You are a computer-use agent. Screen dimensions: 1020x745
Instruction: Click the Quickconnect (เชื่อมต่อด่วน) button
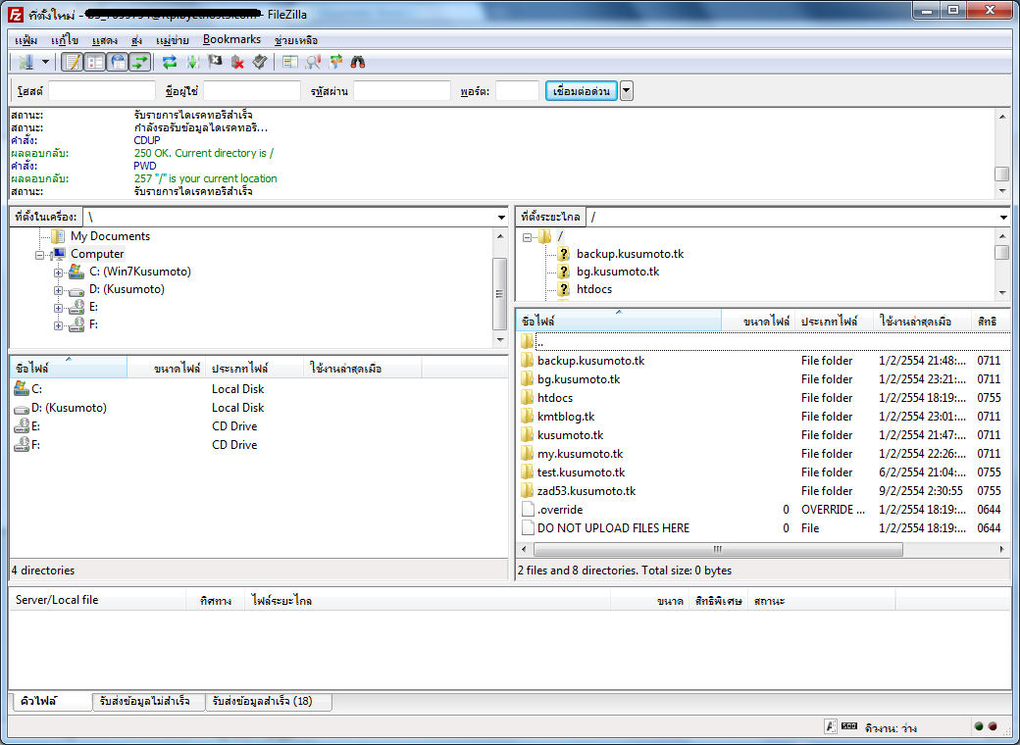tap(581, 91)
